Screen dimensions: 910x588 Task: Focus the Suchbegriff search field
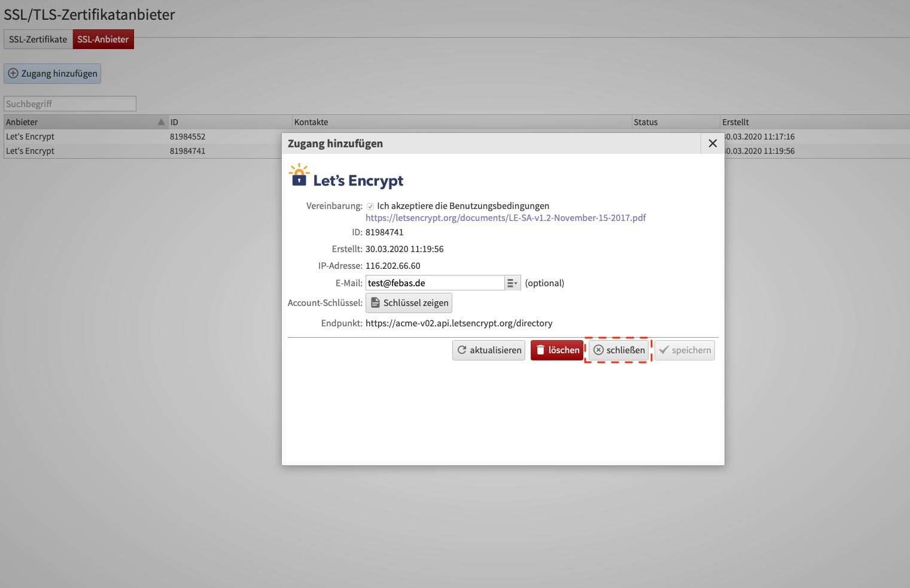pyautogui.click(x=70, y=104)
